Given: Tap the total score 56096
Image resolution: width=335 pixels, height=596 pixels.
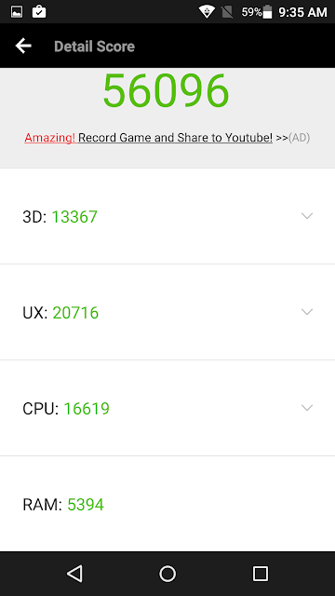Looking at the screenshot, I should pyautogui.click(x=166, y=91).
